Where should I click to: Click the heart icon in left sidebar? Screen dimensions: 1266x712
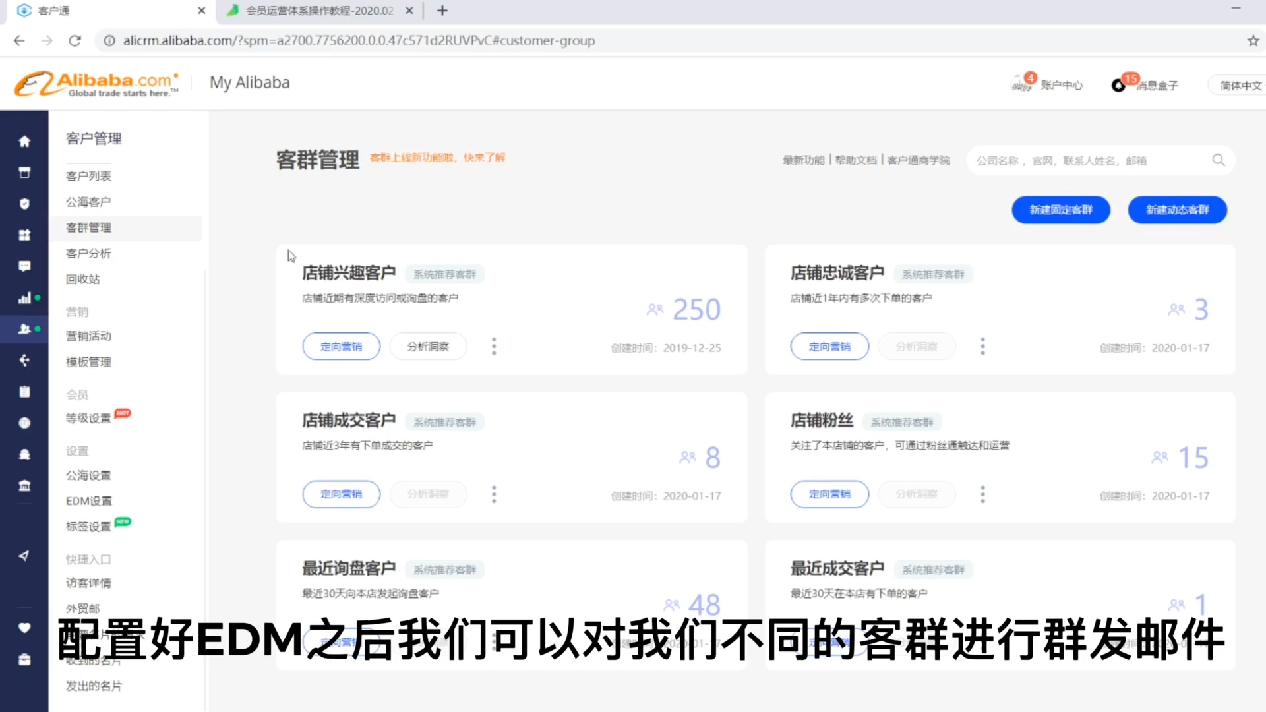click(24, 628)
